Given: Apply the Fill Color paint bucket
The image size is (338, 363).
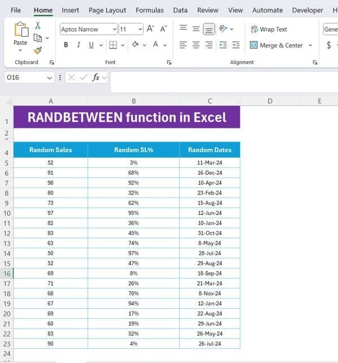Looking at the screenshot, I should pos(135,45).
